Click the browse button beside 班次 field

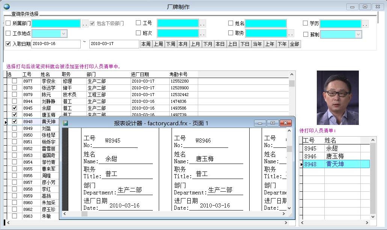tap(202, 33)
